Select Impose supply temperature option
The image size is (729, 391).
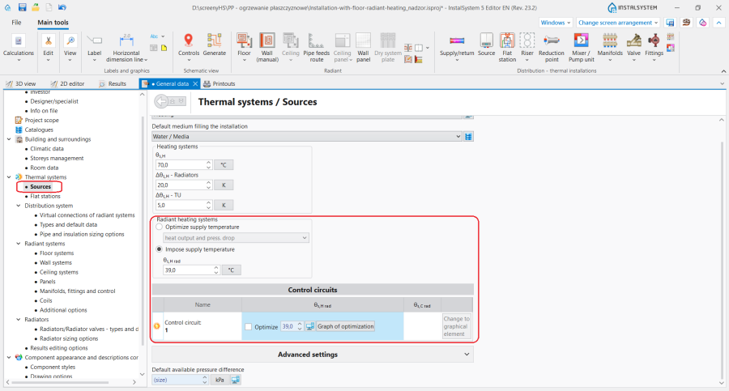[160, 249]
